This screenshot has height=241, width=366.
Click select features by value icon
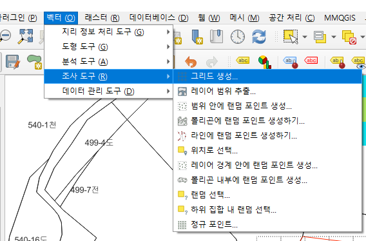coord(320,37)
